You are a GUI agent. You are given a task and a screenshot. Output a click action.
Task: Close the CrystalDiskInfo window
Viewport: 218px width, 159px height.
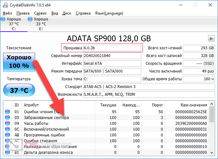[210, 5]
